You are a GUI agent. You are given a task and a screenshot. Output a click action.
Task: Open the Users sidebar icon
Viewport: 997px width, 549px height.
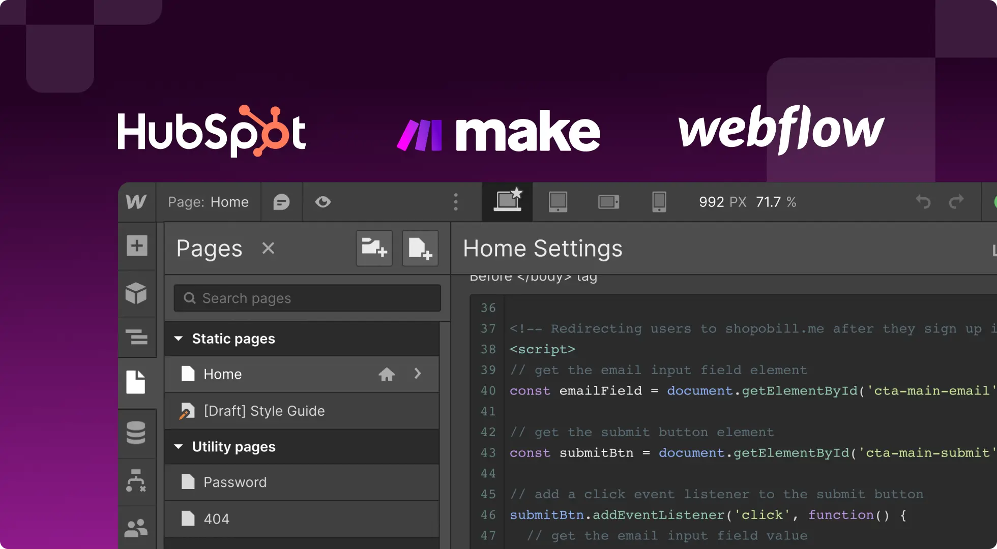pyautogui.click(x=136, y=529)
